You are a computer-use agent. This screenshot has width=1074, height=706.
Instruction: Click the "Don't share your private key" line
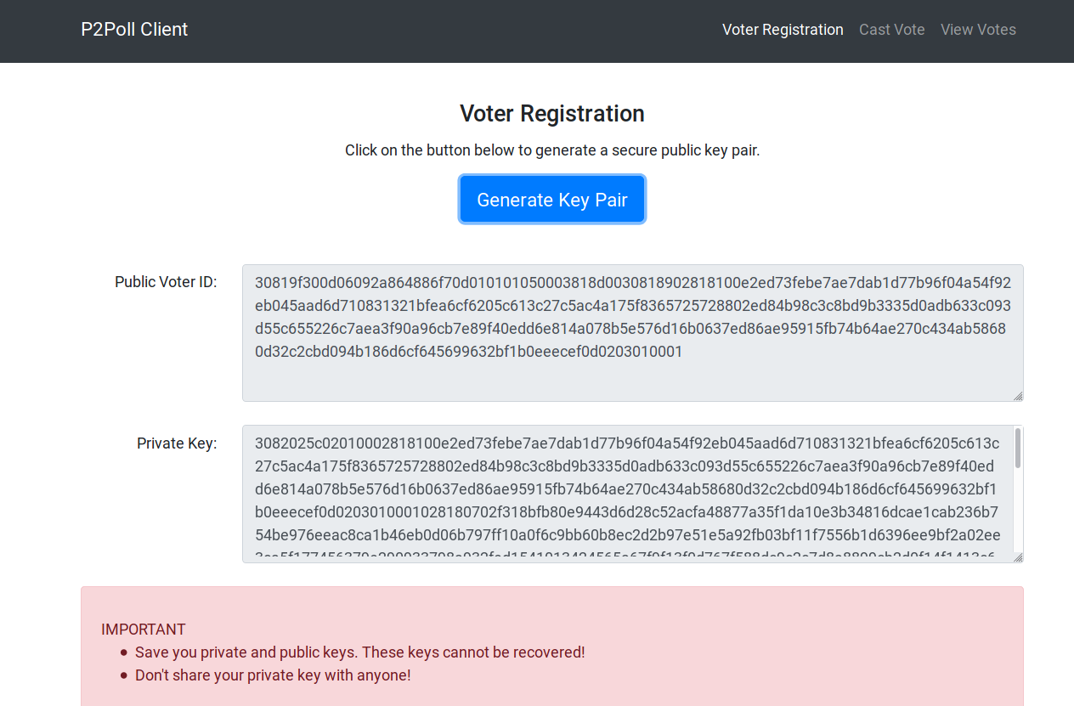pos(273,675)
